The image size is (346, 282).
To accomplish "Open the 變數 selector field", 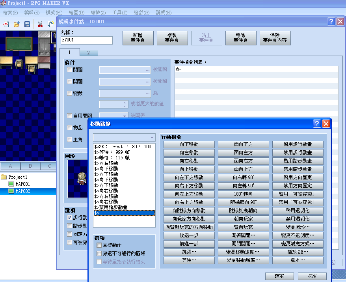I will [x=125, y=93].
